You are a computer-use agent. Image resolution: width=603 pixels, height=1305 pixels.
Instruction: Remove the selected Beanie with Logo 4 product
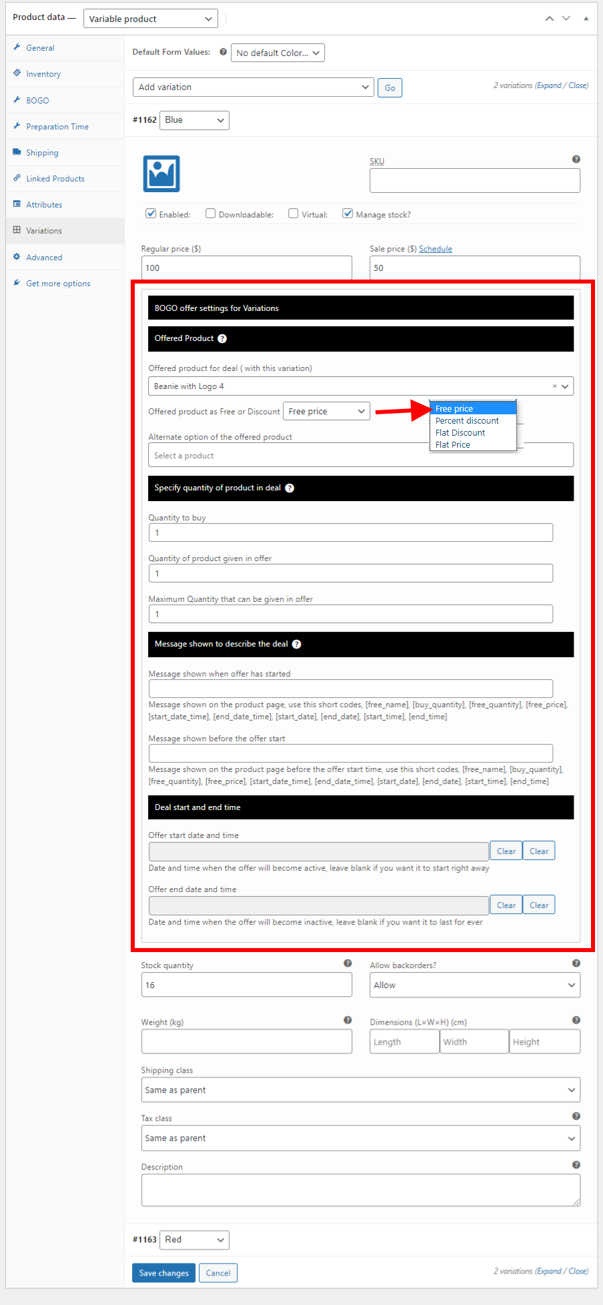[554, 386]
